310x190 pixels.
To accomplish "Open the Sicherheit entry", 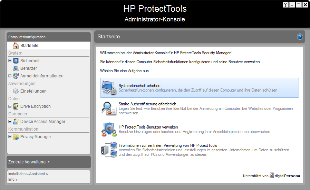I will coord(30,61).
